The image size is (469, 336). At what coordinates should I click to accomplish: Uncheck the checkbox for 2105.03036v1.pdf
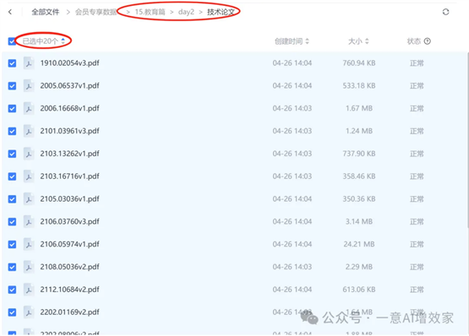click(x=12, y=199)
